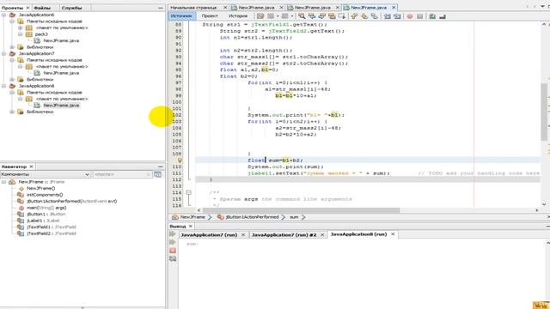Screen dimensions: 550x309
Task: Expand Библиотеки under JavaApplication7
Action: tap(12, 80)
